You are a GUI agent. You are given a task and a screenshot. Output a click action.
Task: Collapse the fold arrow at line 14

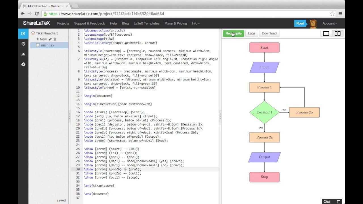coord(81,104)
